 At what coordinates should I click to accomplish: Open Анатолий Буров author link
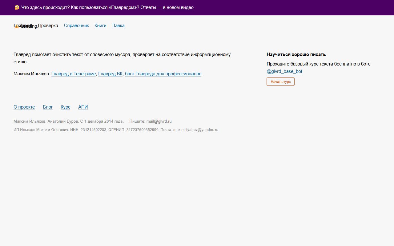tap(62, 121)
